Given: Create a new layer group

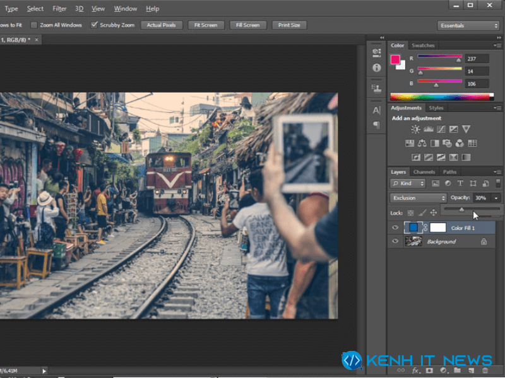Looking at the screenshot, I should tap(457, 370).
